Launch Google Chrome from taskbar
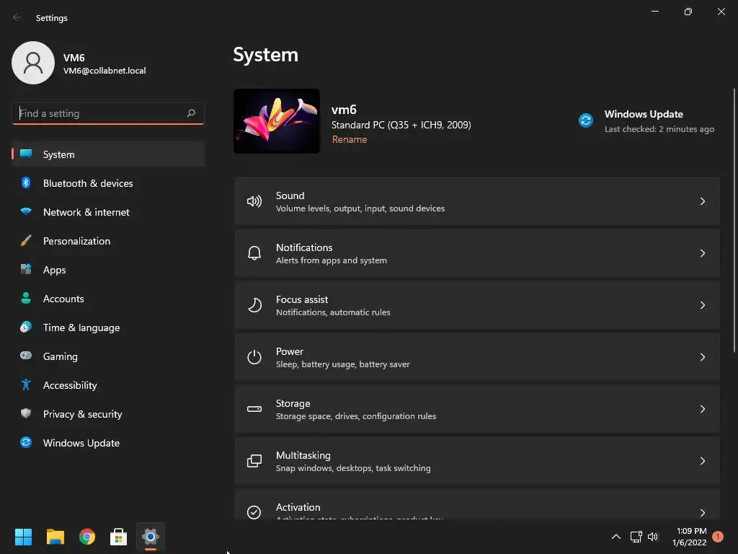This screenshot has height=554, width=738. pyautogui.click(x=87, y=537)
